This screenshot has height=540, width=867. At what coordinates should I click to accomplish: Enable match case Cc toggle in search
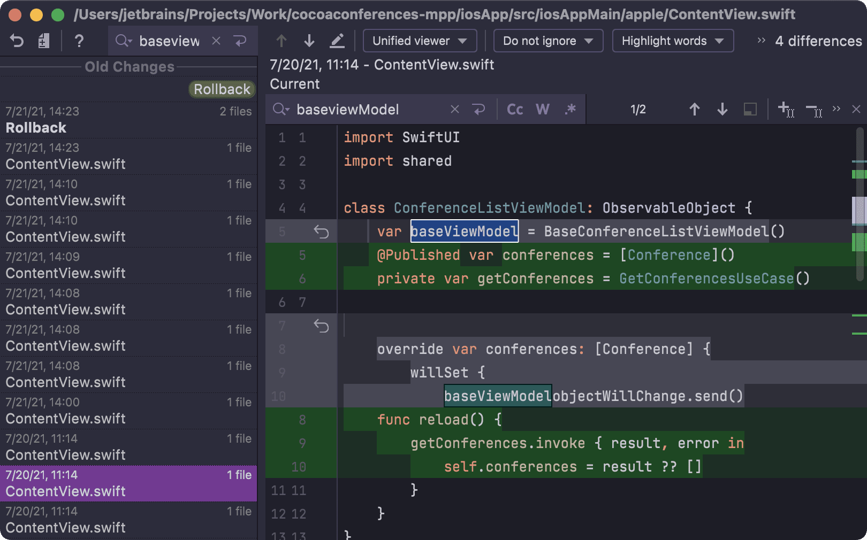click(514, 109)
